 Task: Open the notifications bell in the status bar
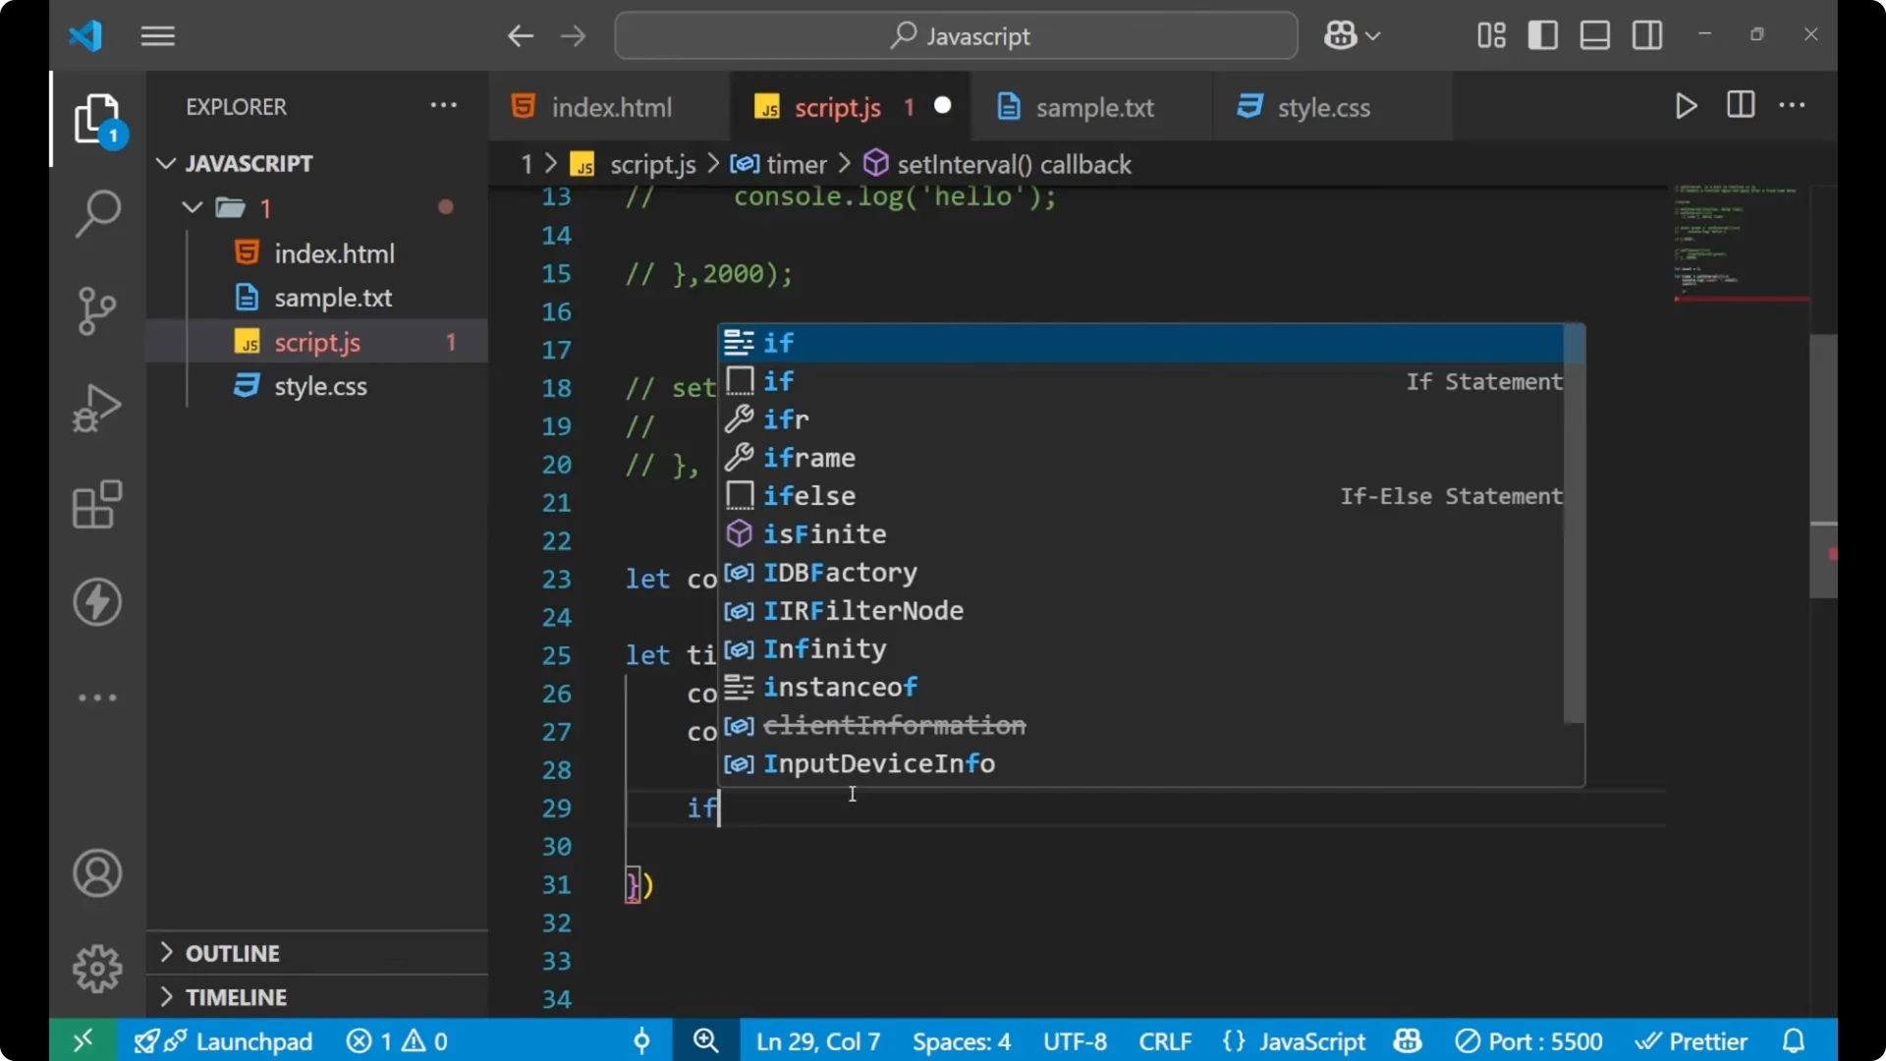coord(1794,1040)
